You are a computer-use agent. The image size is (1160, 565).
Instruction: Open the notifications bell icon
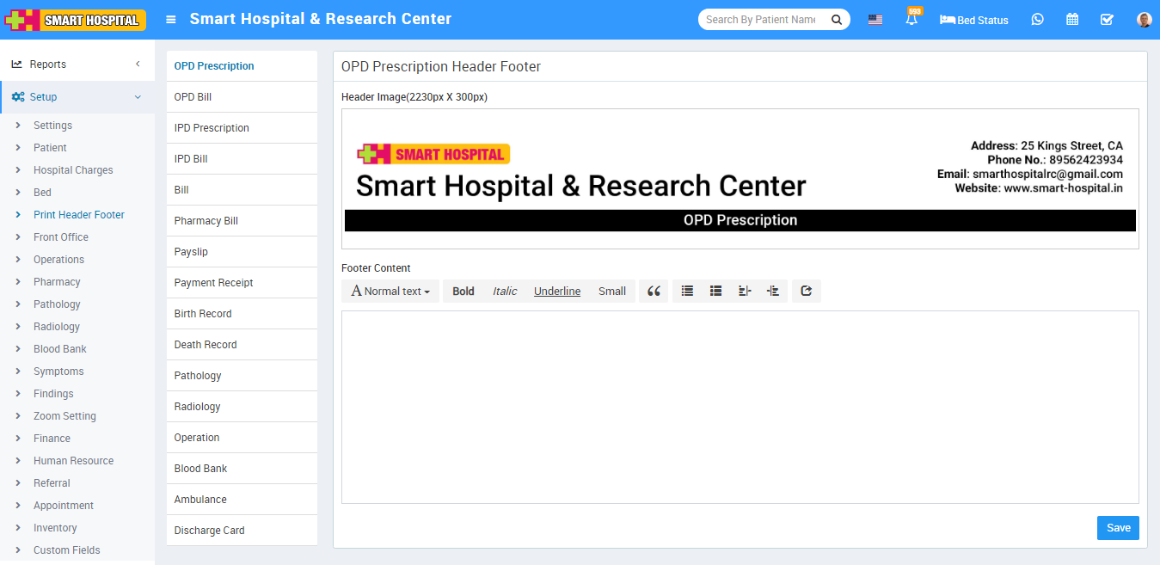click(x=911, y=20)
